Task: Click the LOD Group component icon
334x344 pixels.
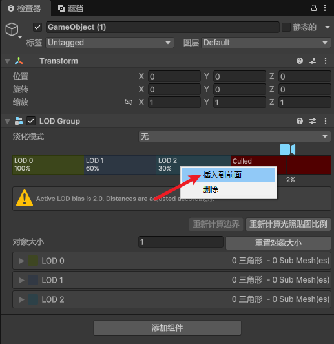Action: pos(19,121)
